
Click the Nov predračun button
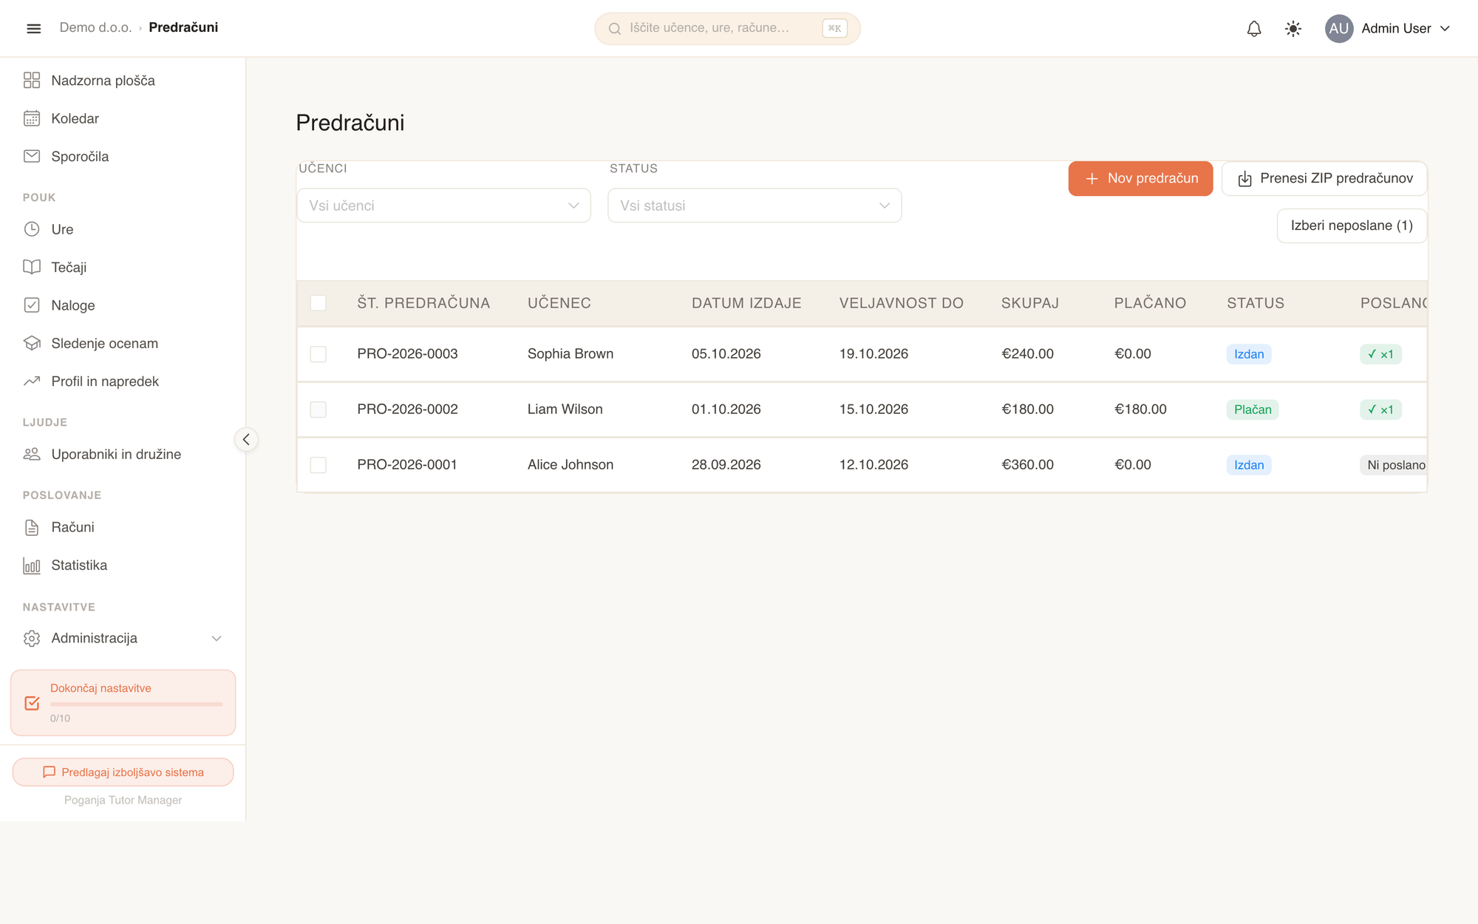coord(1140,178)
